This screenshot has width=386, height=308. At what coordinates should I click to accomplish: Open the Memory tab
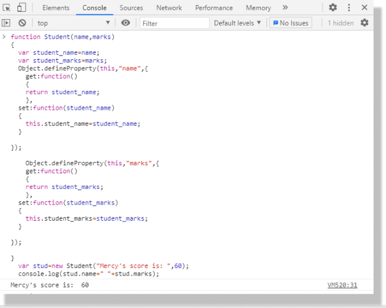click(x=258, y=8)
